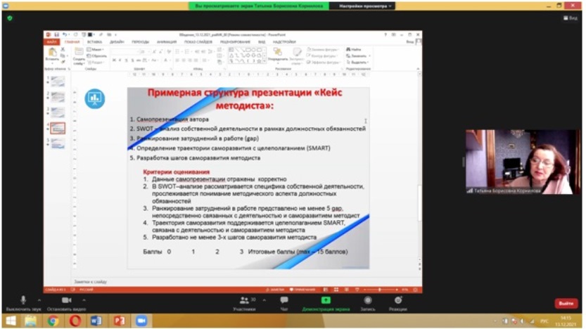Open the Design tab in PowerPoint ribbon
The image size is (586, 329).
point(117,41)
